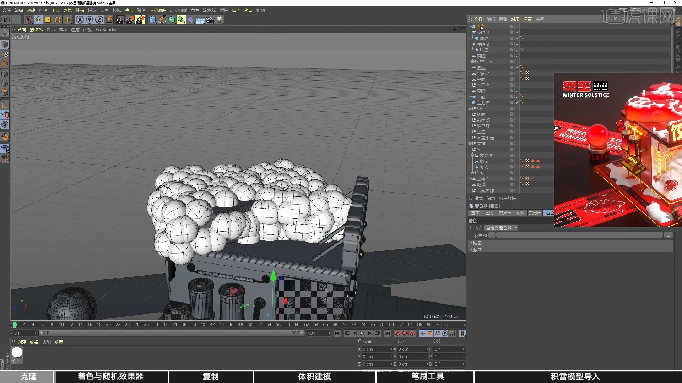Activate the Move tool
This screenshot has width=682, height=383.
coord(38,20)
